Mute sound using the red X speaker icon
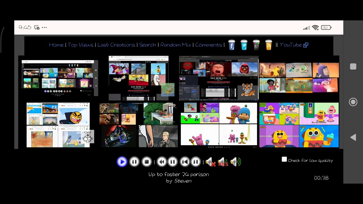Screen dimensions: 363x204 (210, 162)
